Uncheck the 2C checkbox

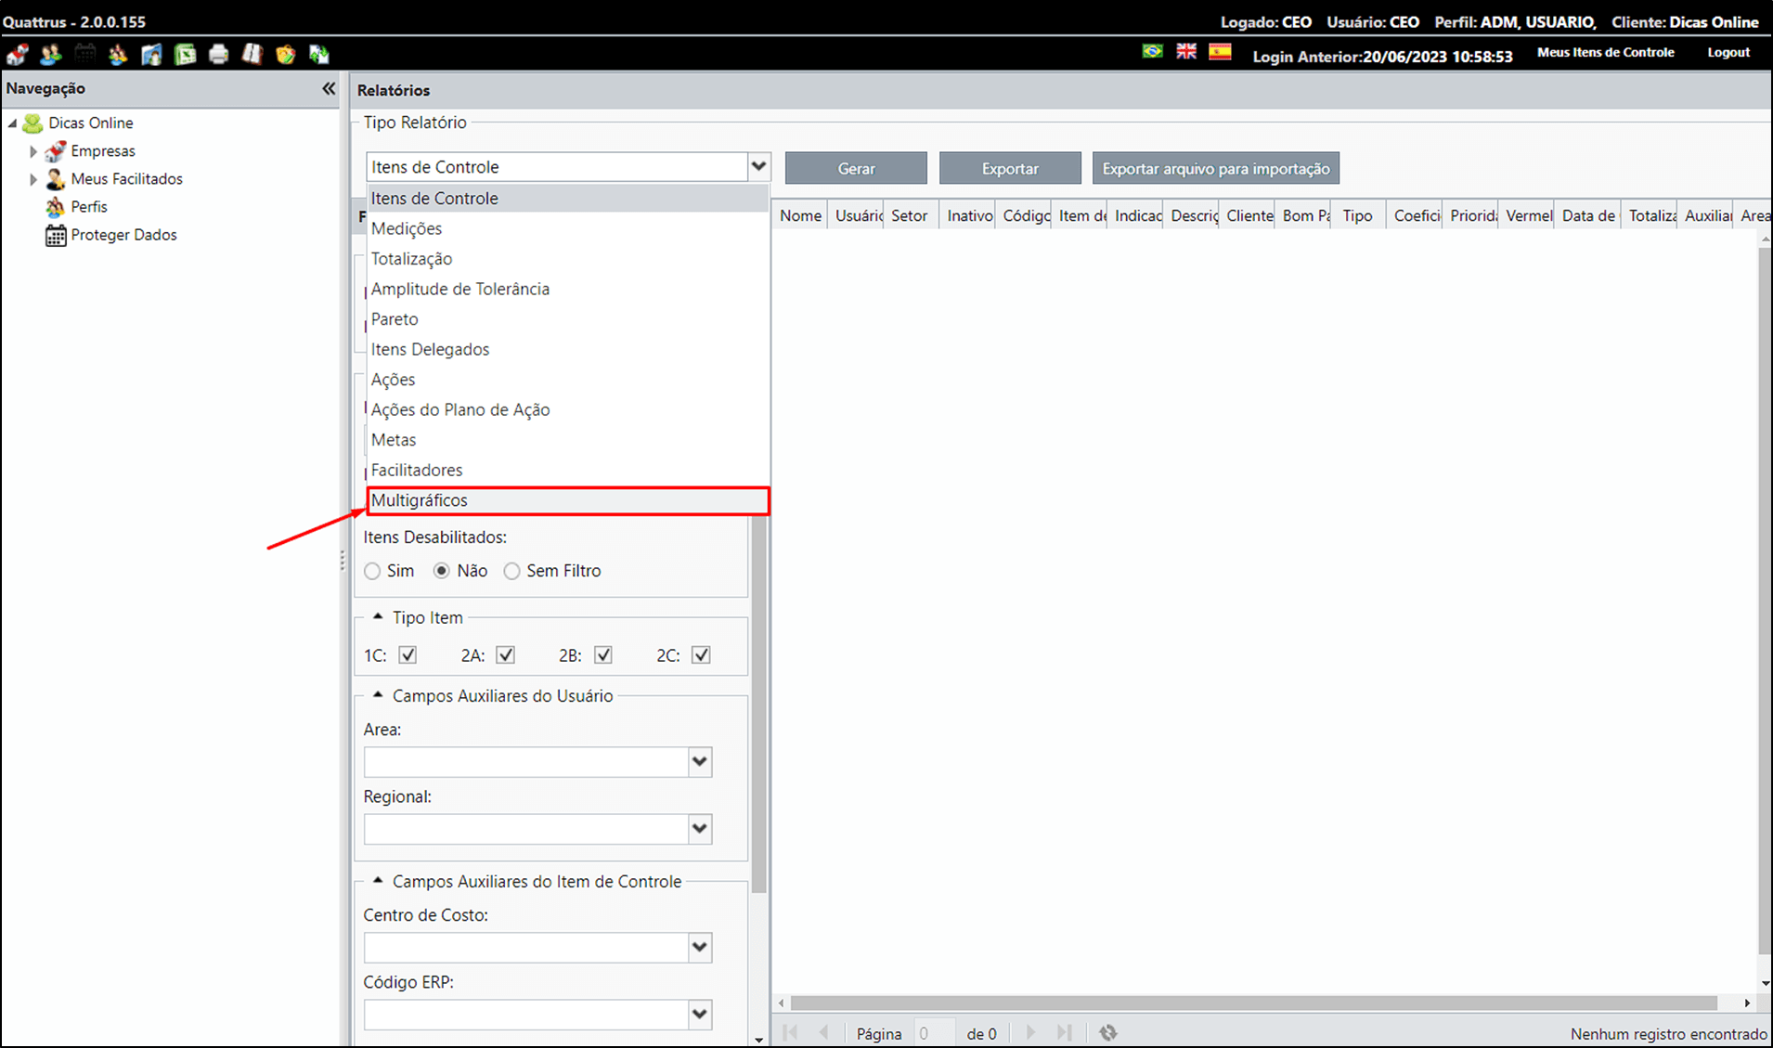coord(701,654)
